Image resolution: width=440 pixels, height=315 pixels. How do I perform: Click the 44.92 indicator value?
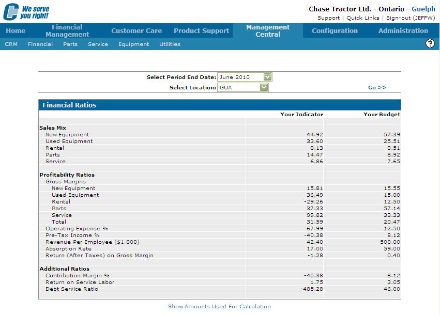pyautogui.click(x=314, y=134)
